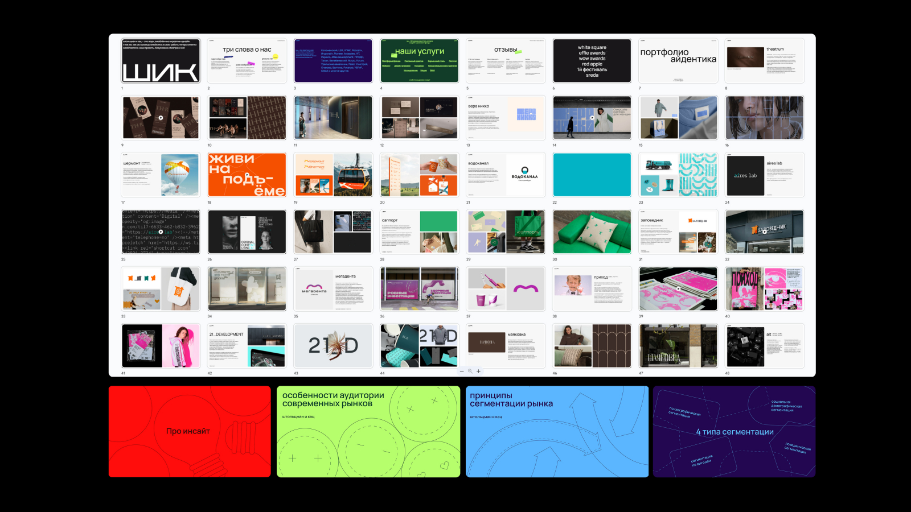Open the 'theatrum' slide 8
911x512 pixels.
[765, 61]
